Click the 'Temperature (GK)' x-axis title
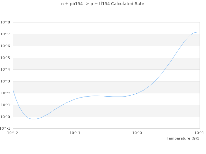Viewport: 206px width, 154px height. click(x=183, y=138)
